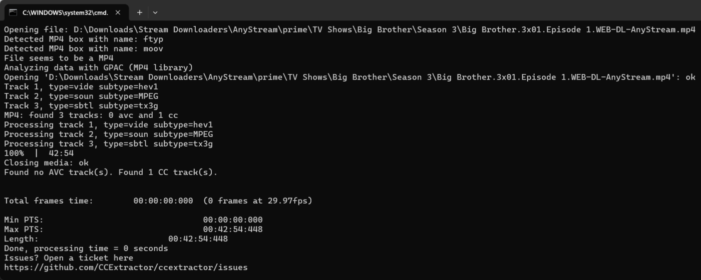Click the Max PTS value 00:42:54:448

tap(233, 229)
